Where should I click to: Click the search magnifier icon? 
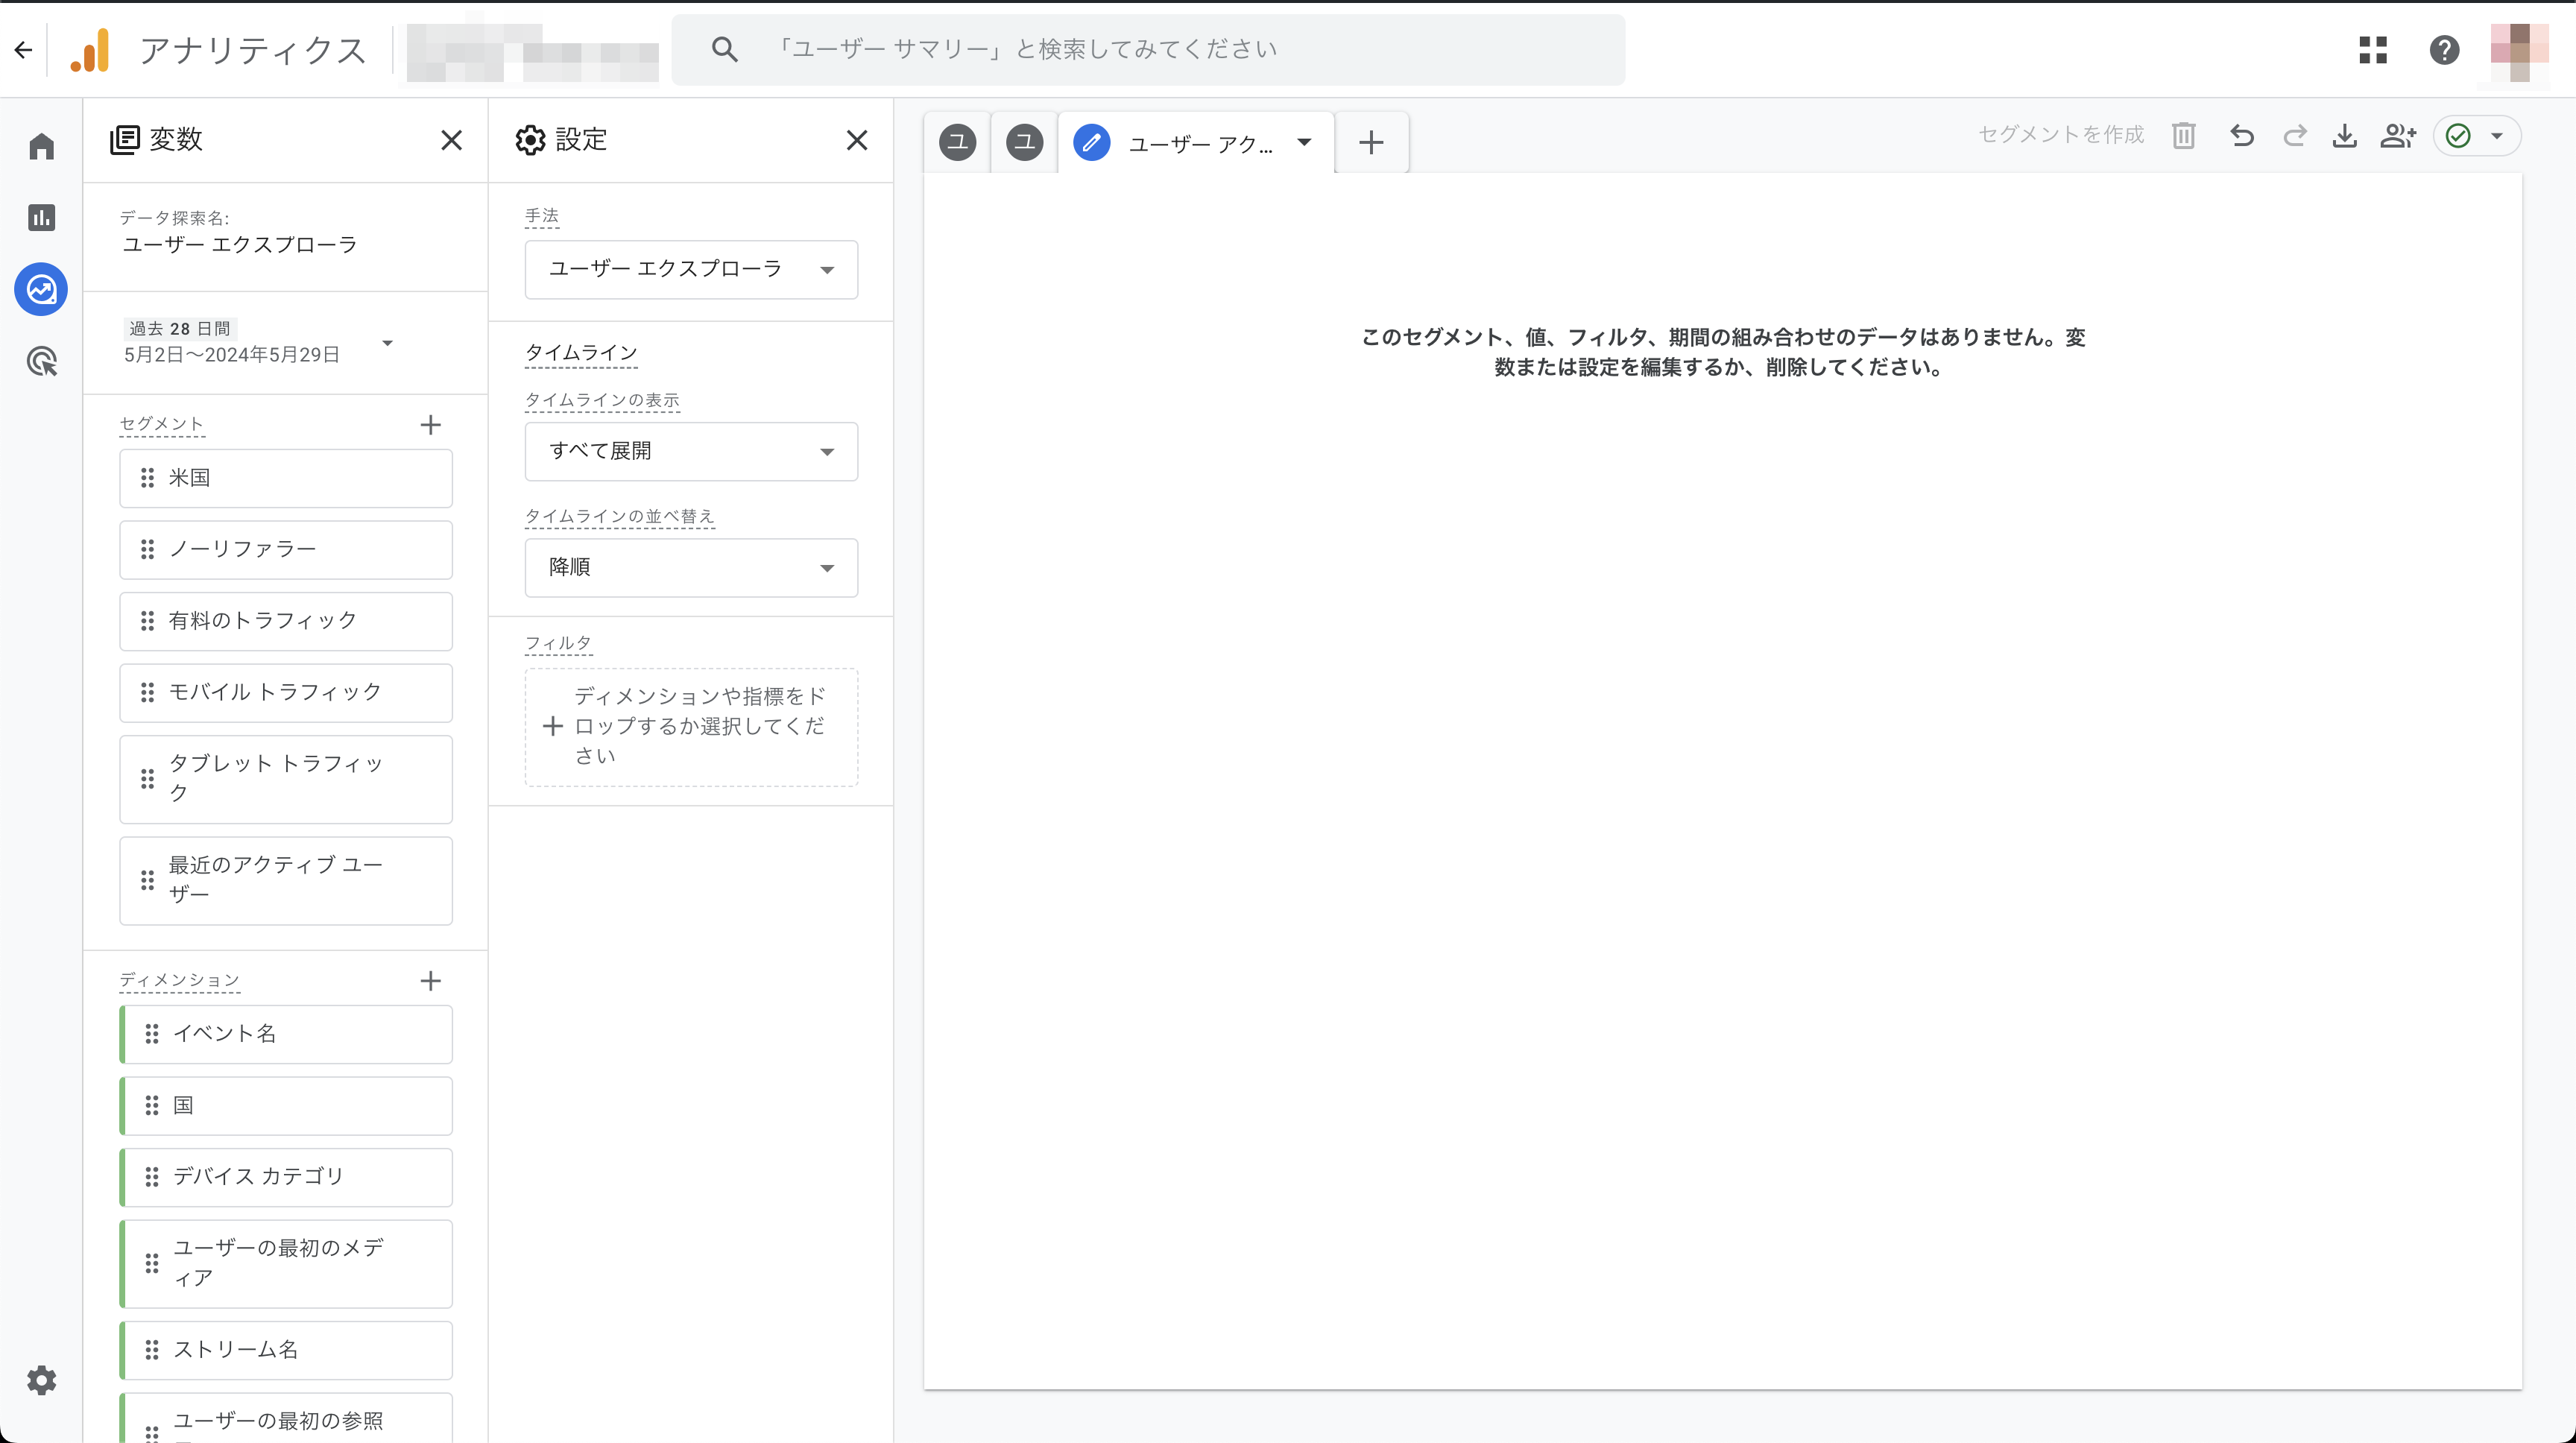pos(725,49)
